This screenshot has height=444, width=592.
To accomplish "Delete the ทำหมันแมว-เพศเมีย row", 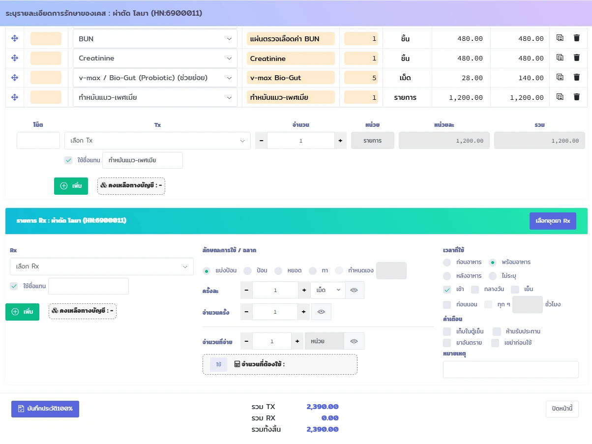I will [x=577, y=97].
